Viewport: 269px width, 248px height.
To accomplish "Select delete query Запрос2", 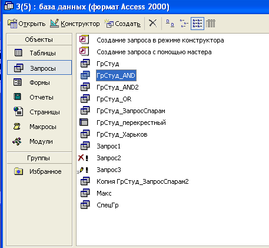I will 109,158.
